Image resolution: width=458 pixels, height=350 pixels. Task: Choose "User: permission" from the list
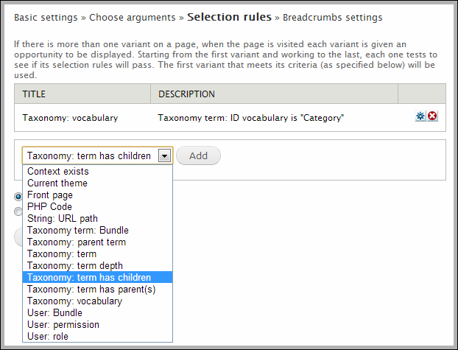pyautogui.click(x=63, y=325)
